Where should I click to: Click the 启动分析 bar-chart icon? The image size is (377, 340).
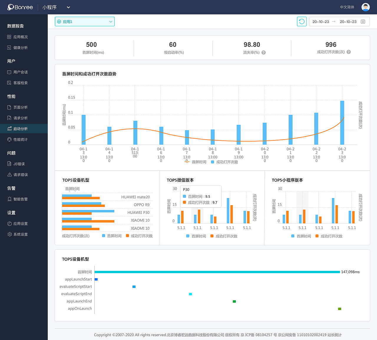tap(9, 129)
